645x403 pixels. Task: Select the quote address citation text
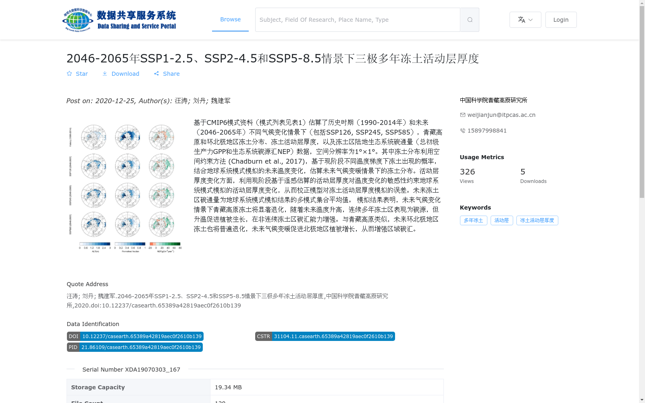(227, 301)
